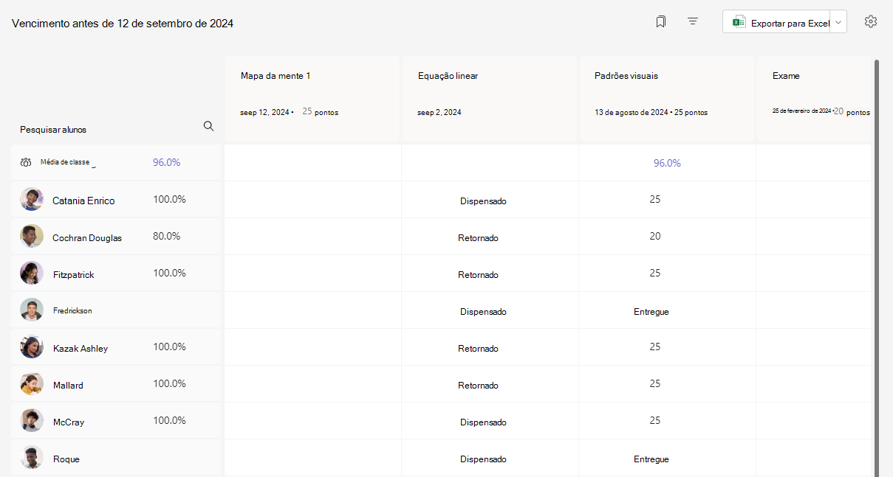893x477 pixels.
Task: Click Cochran Douglas's avatar picture
Action: pos(32,237)
